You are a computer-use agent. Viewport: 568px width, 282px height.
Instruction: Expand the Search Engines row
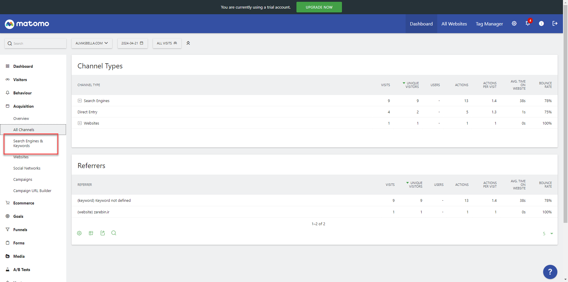(x=80, y=101)
